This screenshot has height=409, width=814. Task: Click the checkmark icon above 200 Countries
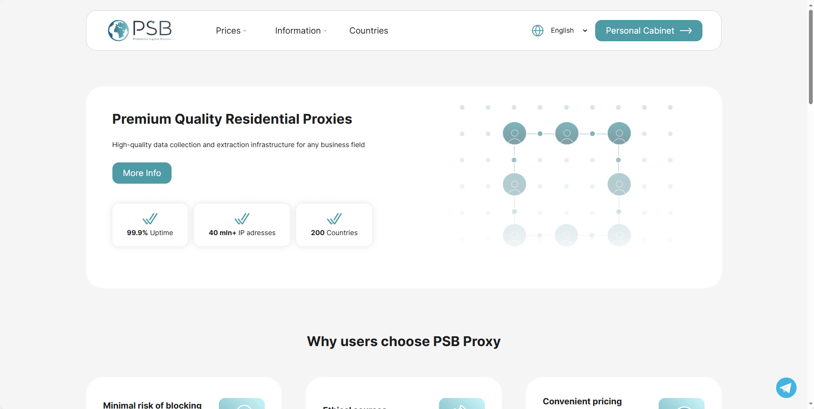[334, 218]
